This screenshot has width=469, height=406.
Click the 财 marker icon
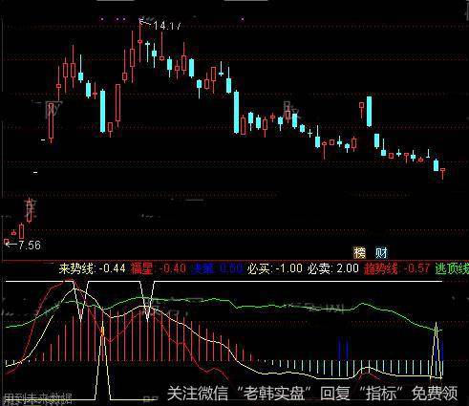(x=381, y=253)
